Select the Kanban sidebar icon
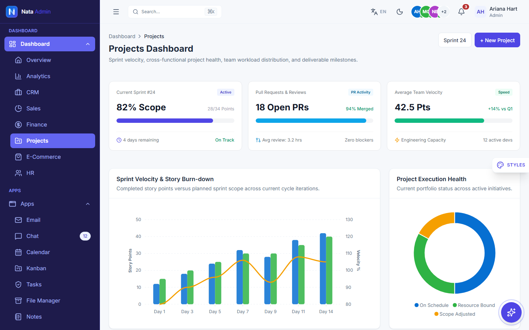Screen dimensions: 529x330 click(x=18, y=268)
